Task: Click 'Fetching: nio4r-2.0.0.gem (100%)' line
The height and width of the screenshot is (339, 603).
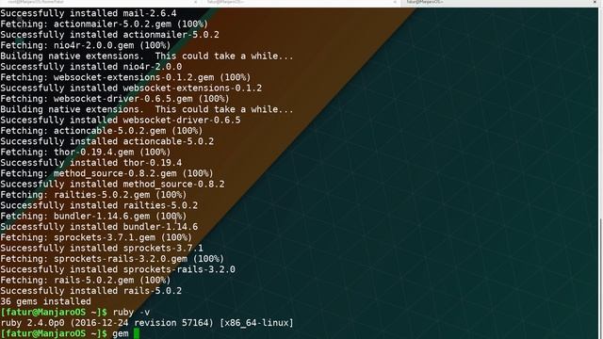Action: click(86, 45)
